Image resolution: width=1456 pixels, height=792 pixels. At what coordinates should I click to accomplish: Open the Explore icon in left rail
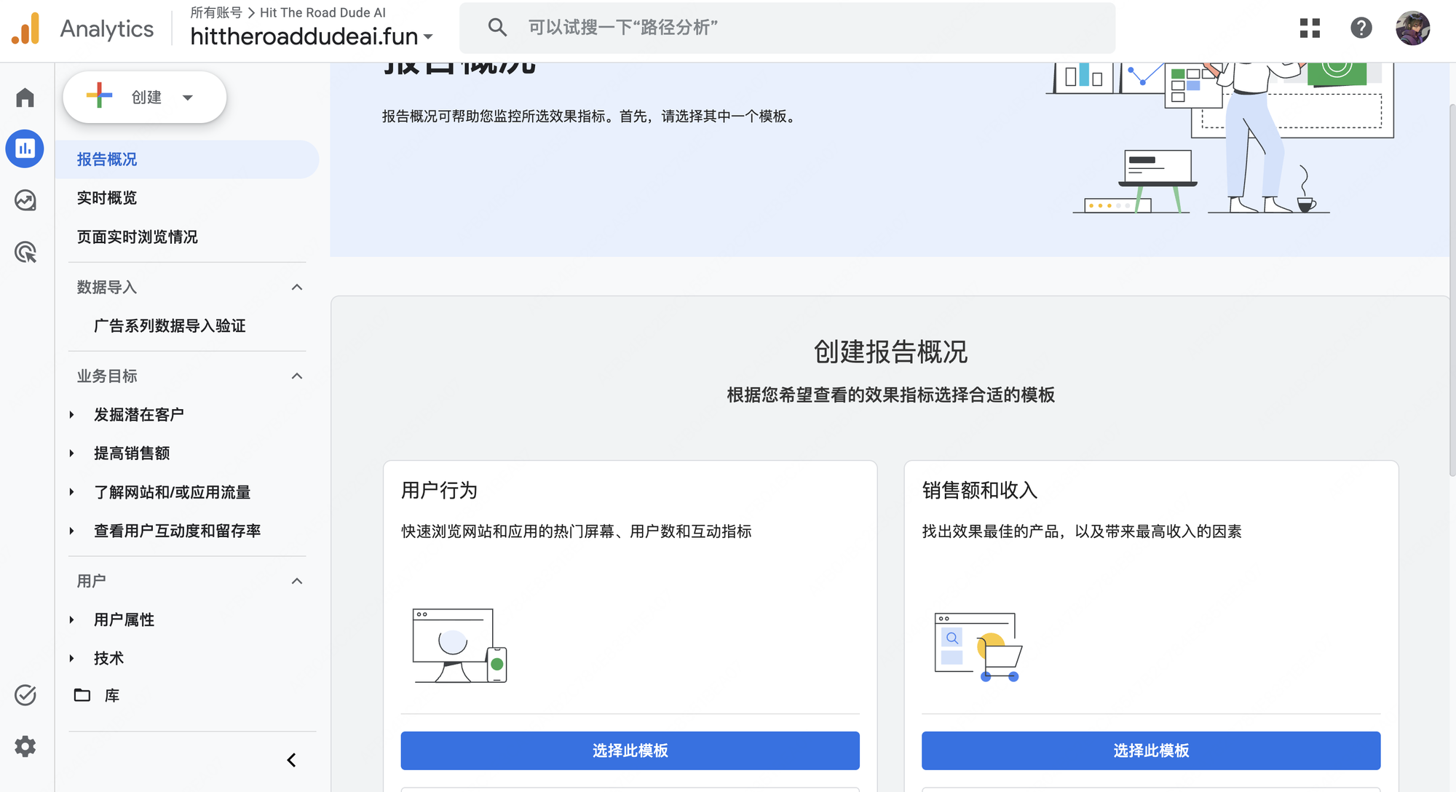[25, 200]
